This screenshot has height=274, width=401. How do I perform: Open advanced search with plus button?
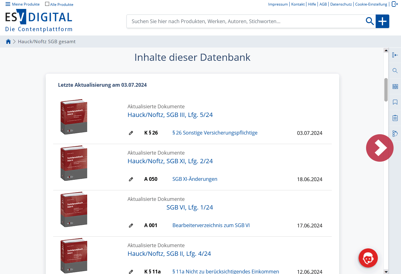[x=382, y=21]
